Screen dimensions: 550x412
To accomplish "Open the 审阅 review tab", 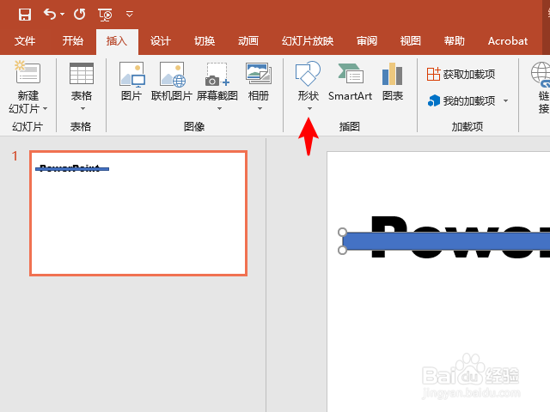I will (367, 41).
